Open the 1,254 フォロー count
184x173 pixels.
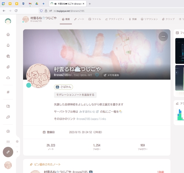point(97,147)
